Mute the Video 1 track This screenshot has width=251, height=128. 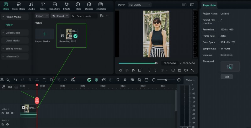tap(8, 113)
